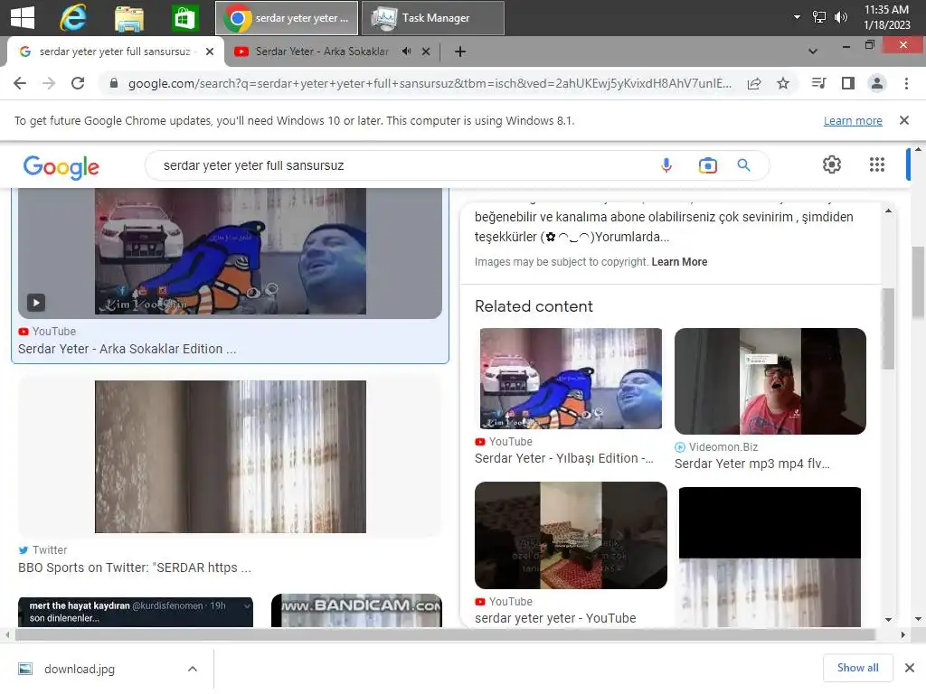
Task: Open Serdar Yeter - Arka Sokaklar Edition result
Action: (127, 349)
